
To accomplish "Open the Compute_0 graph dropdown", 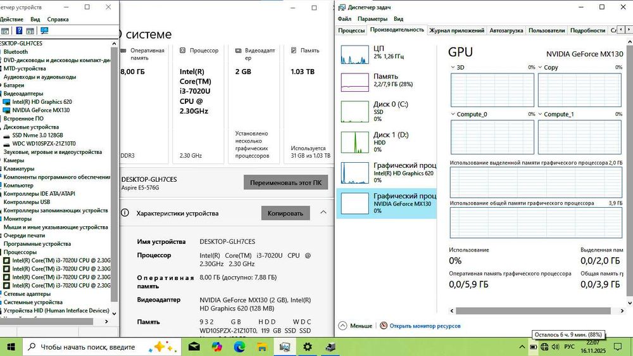I will tap(453, 115).
